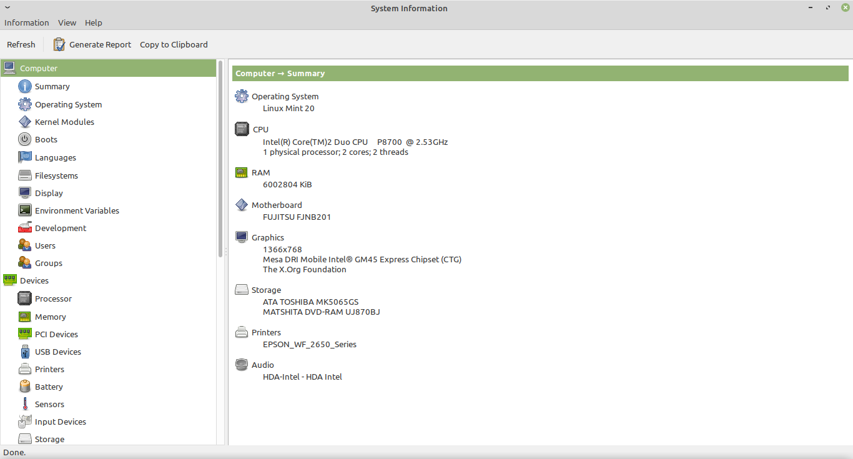The height and width of the screenshot is (459, 853).
Task: Click 'EPSON_WF_2650_Series' printer text
Action: [310, 344]
